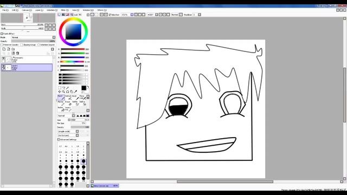The image size is (347, 195).
Task: Show the RGB slider panel icon
Action: tap(63, 15)
